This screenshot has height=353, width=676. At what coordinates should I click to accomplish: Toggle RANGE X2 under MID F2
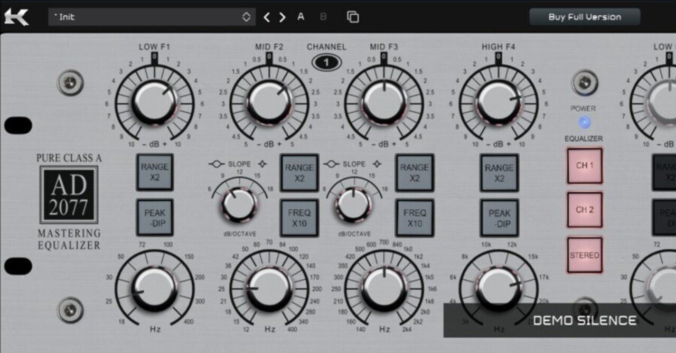pyautogui.click(x=299, y=172)
